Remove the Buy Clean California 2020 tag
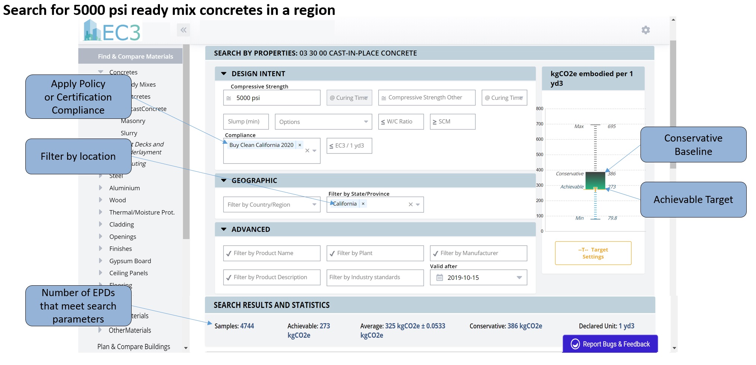 [300, 145]
